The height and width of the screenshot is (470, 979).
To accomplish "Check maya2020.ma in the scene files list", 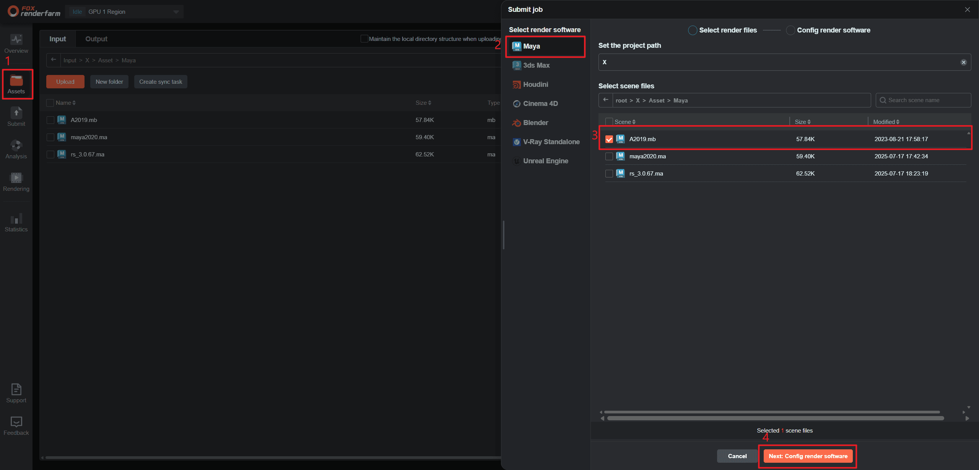I will coord(609,156).
